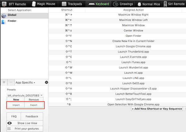Open the BTT Remote tab
186x132 pixels.
pos(14,4)
